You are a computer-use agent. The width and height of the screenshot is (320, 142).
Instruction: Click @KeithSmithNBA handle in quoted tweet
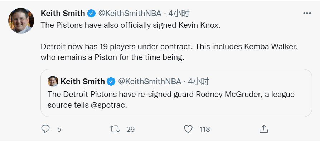click(x=150, y=82)
